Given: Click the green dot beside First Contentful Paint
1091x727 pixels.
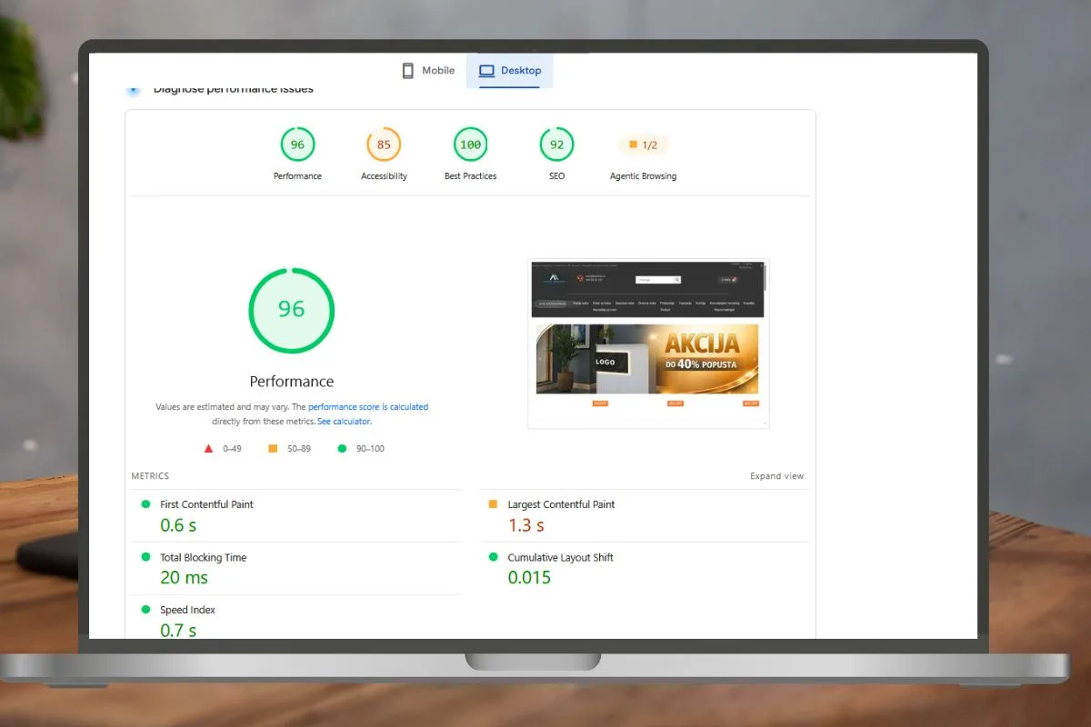Looking at the screenshot, I should [145, 504].
